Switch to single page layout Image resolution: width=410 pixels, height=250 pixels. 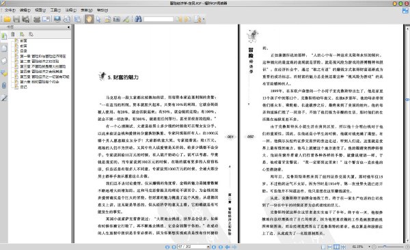(x=323, y=247)
